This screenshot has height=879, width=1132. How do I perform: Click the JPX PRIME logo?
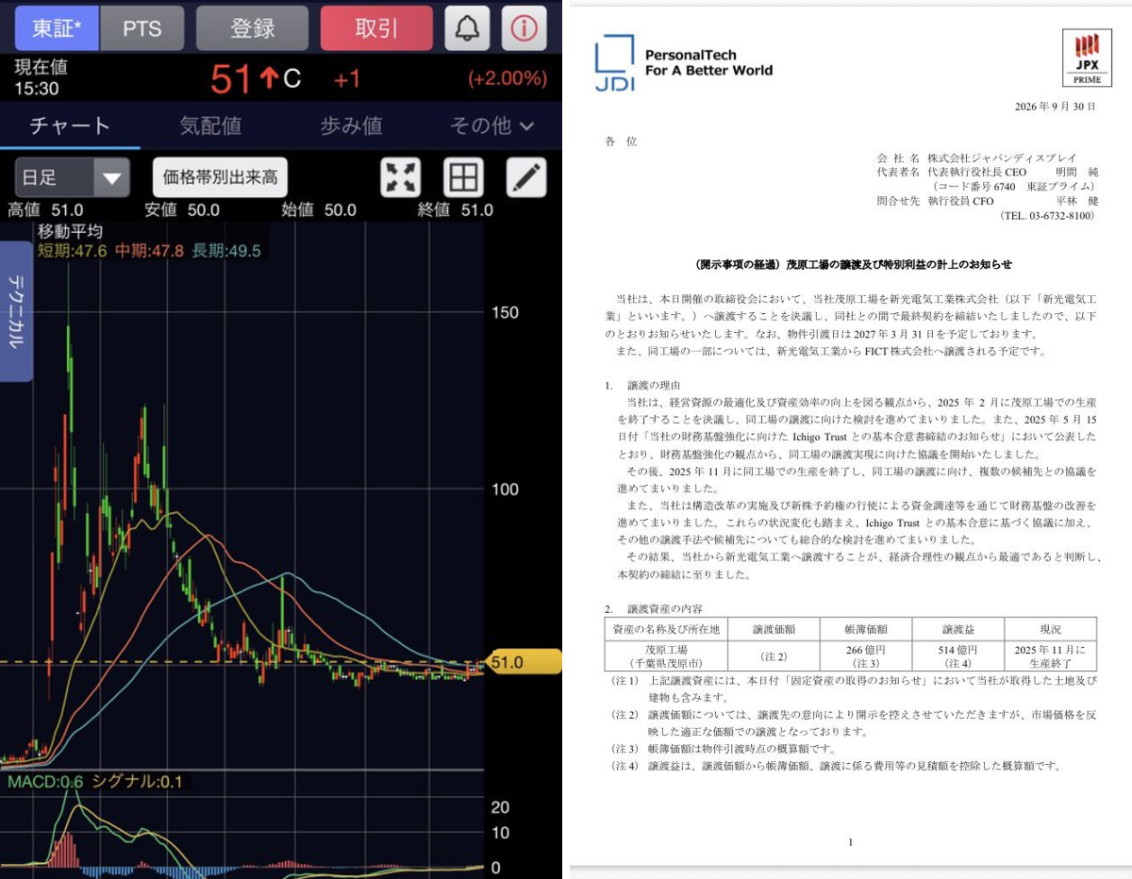1086,58
